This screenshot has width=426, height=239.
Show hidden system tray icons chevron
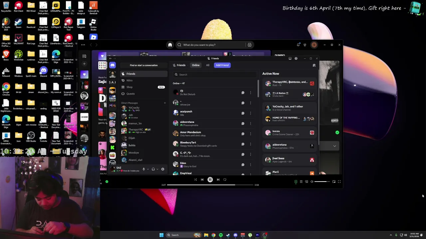[x=391, y=235]
